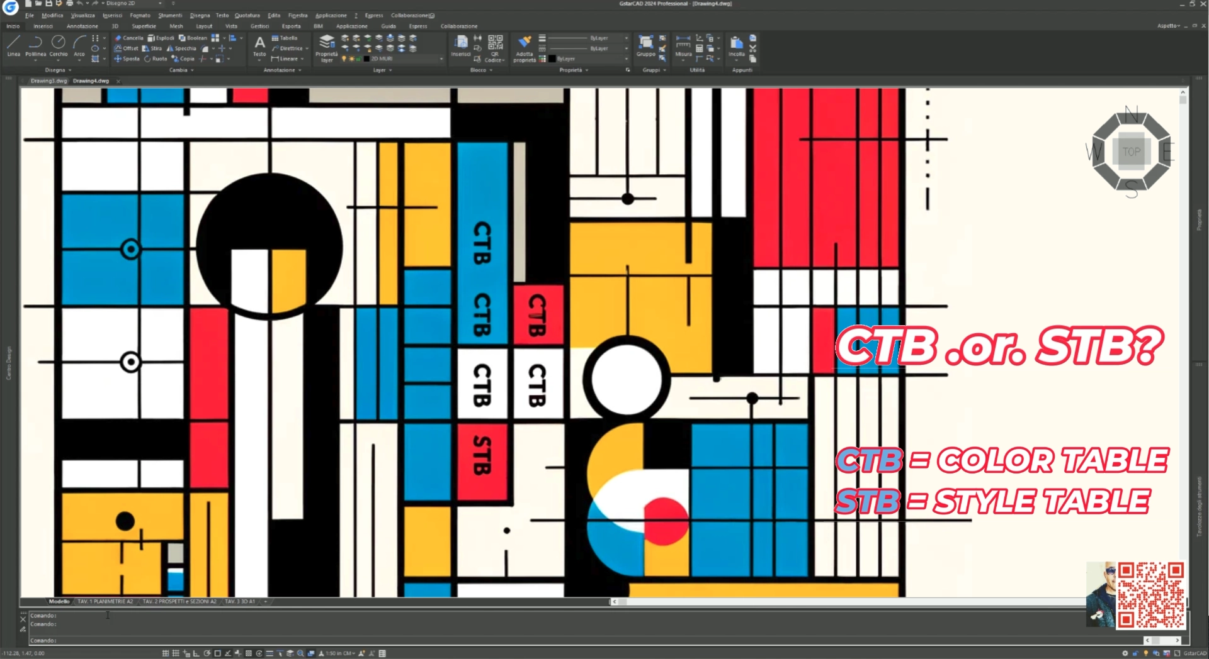Switch to TAV. 1 PLANIMETRIE A2 layout tab
Image resolution: width=1209 pixels, height=659 pixels.
pyautogui.click(x=105, y=601)
